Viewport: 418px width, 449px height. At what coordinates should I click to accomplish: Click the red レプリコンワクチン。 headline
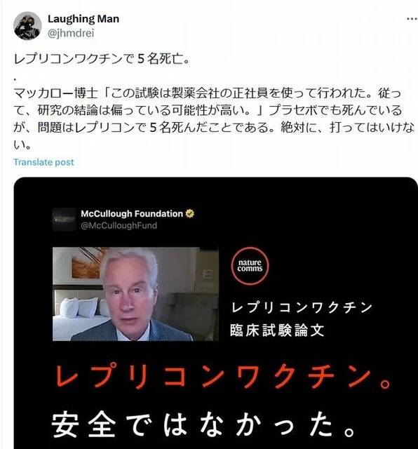point(223,377)
